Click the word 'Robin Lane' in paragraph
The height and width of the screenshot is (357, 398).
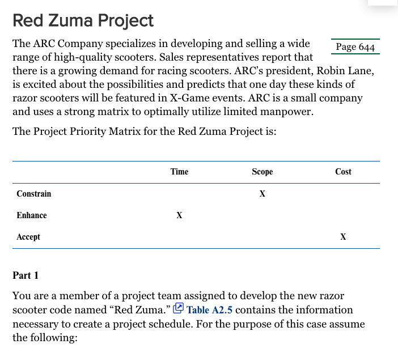point(345,71)
